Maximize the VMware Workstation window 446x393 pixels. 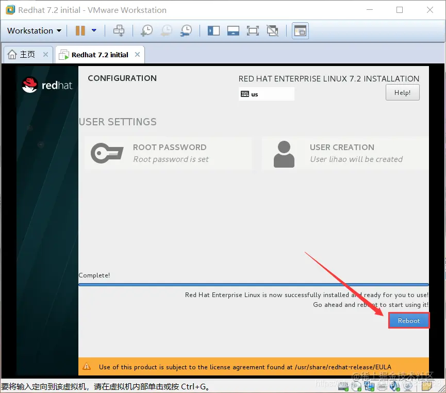pos(400,10)
